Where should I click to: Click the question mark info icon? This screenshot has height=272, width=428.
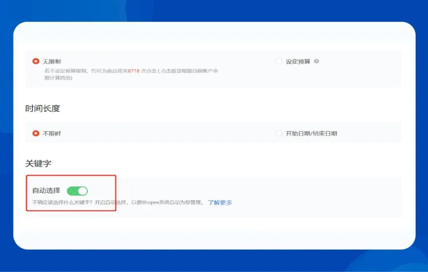[x=316, y=61]
